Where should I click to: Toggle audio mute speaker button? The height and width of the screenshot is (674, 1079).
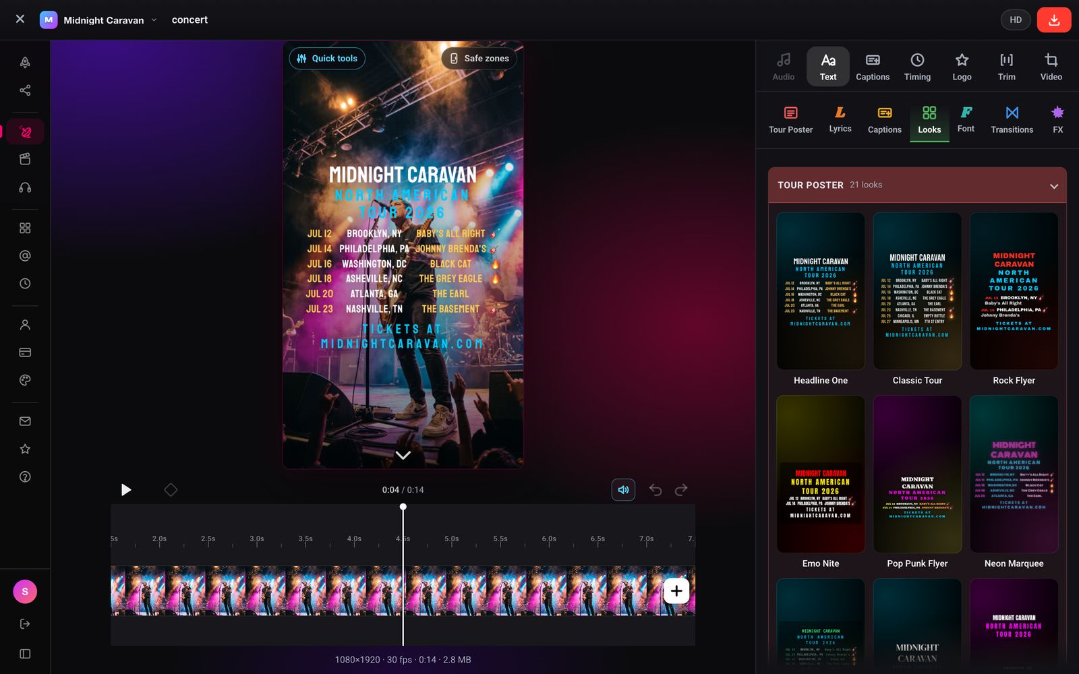point(623,490)
